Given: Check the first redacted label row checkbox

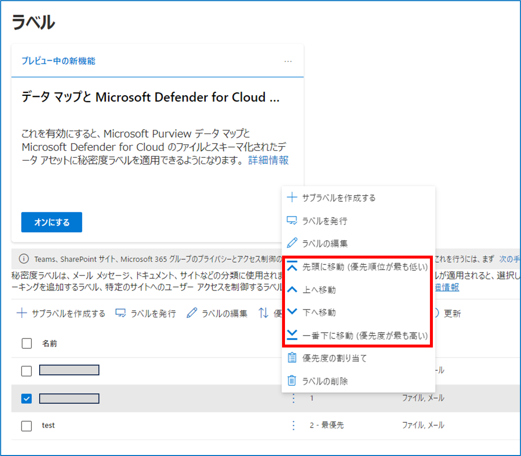Looking at the screenshot, I should 26,371.
